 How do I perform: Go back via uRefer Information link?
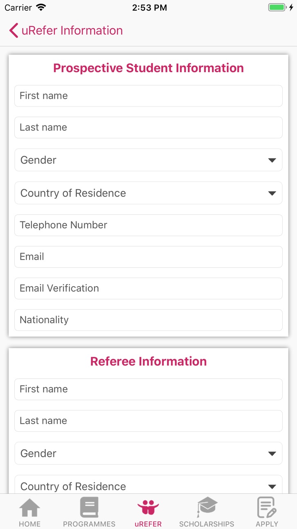click(72, 30)
